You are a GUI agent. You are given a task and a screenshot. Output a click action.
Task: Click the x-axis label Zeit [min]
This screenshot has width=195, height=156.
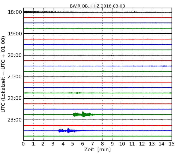click(97, 149)
